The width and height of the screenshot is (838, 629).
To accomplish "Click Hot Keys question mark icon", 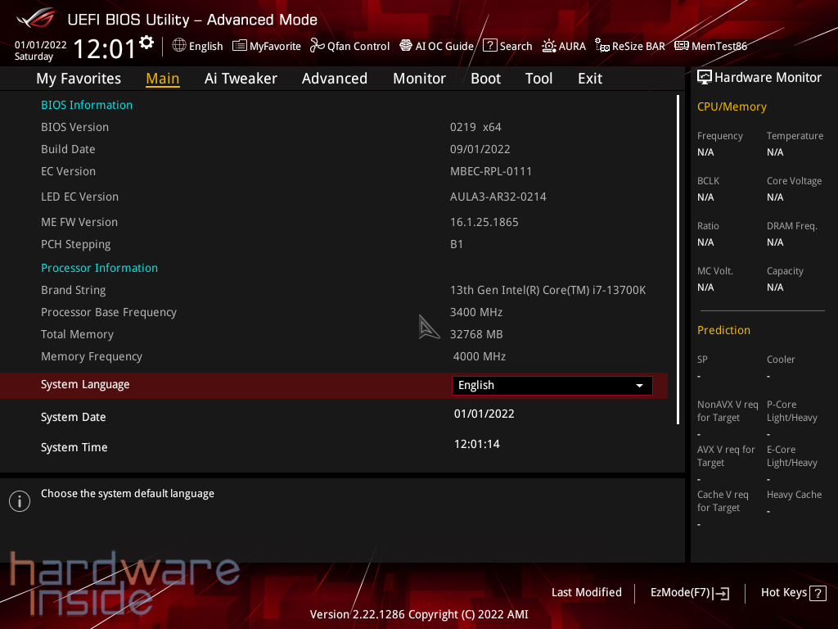I will point(818,593).
